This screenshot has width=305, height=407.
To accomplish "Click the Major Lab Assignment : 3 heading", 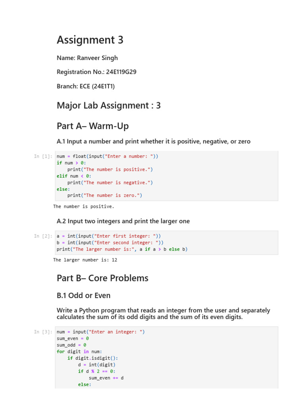I will coord(109,105).
